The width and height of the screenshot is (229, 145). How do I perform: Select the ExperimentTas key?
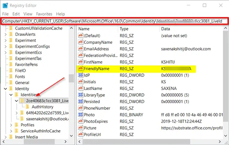[28, 59]
